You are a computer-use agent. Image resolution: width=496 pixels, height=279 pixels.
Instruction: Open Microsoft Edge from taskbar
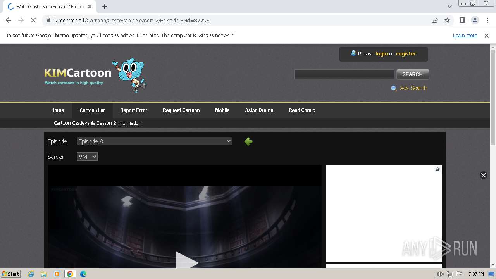(83, 274)
